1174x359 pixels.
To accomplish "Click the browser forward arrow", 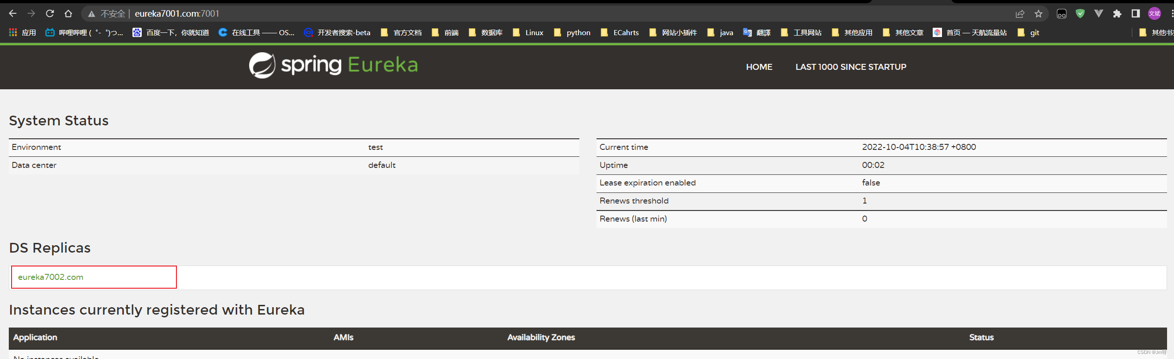I will tap(31, 13).
